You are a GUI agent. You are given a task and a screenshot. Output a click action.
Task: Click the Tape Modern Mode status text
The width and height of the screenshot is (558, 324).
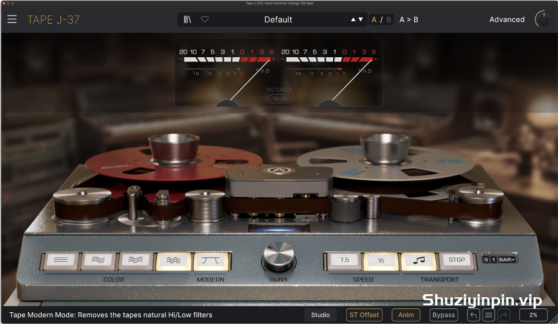pos(111,315)
